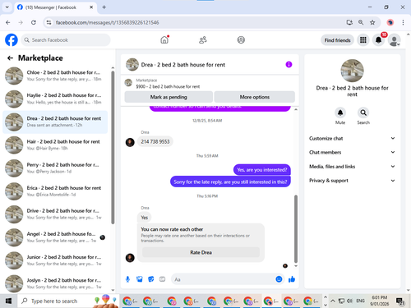Open the Chloe conversation

(55, 76)
